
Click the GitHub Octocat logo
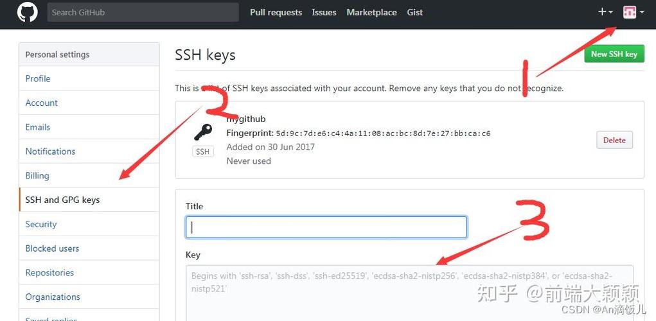pyautogui.click(x=28, y=12)
